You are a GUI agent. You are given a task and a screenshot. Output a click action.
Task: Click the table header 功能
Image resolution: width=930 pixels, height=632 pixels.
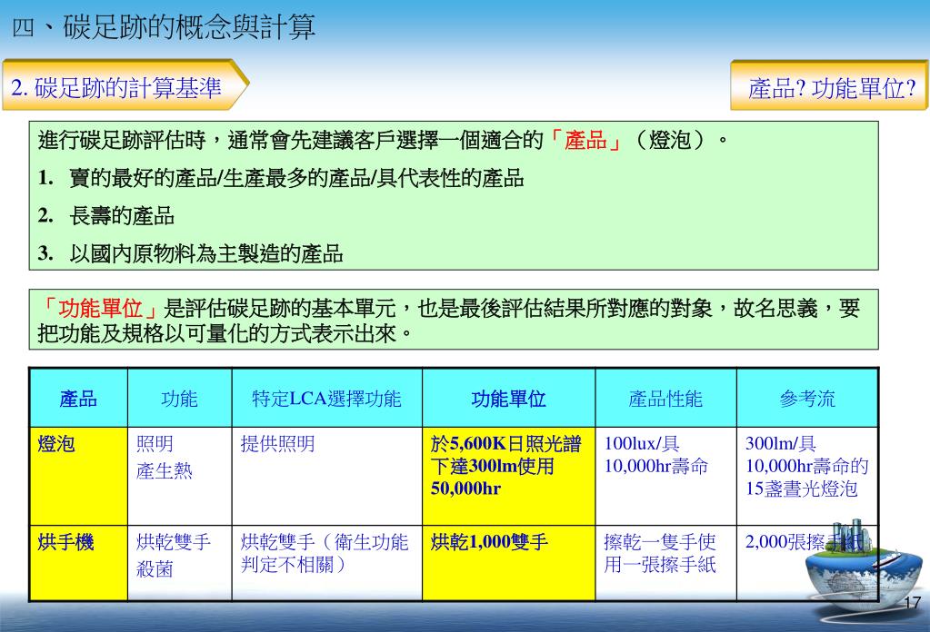tap(179, 398)
